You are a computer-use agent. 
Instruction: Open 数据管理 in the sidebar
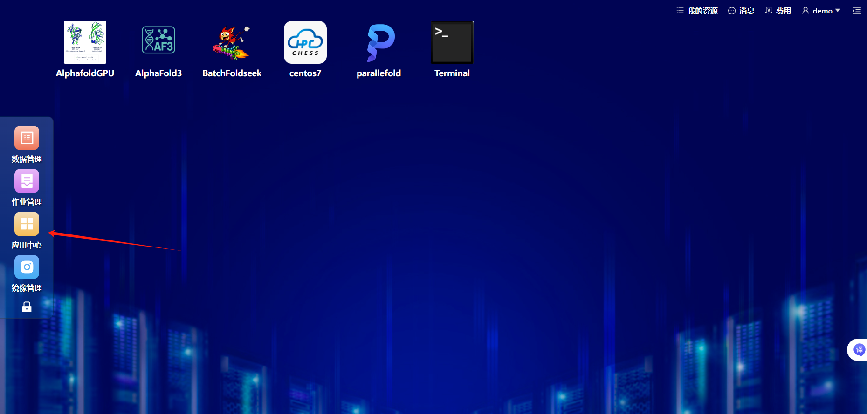[27, 145]
